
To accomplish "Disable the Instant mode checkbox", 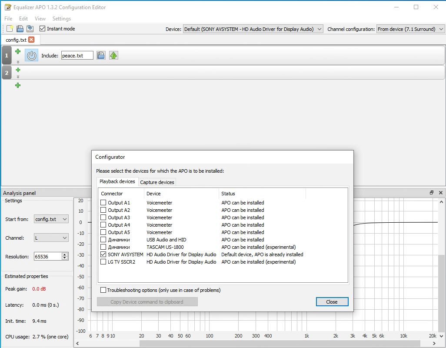I will point(42,29).
